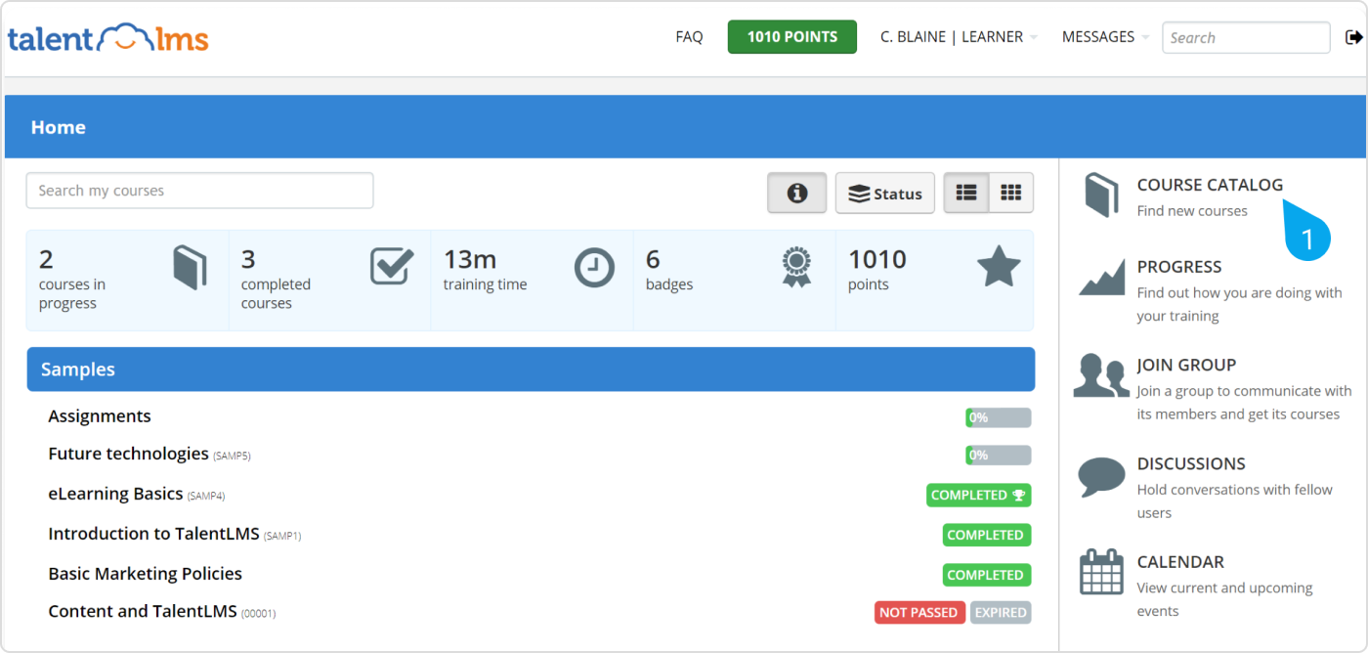Click the Hold conversations with fellow users text
Image resolution: width=1368 pixels, height=653 pixels.
1234,501
